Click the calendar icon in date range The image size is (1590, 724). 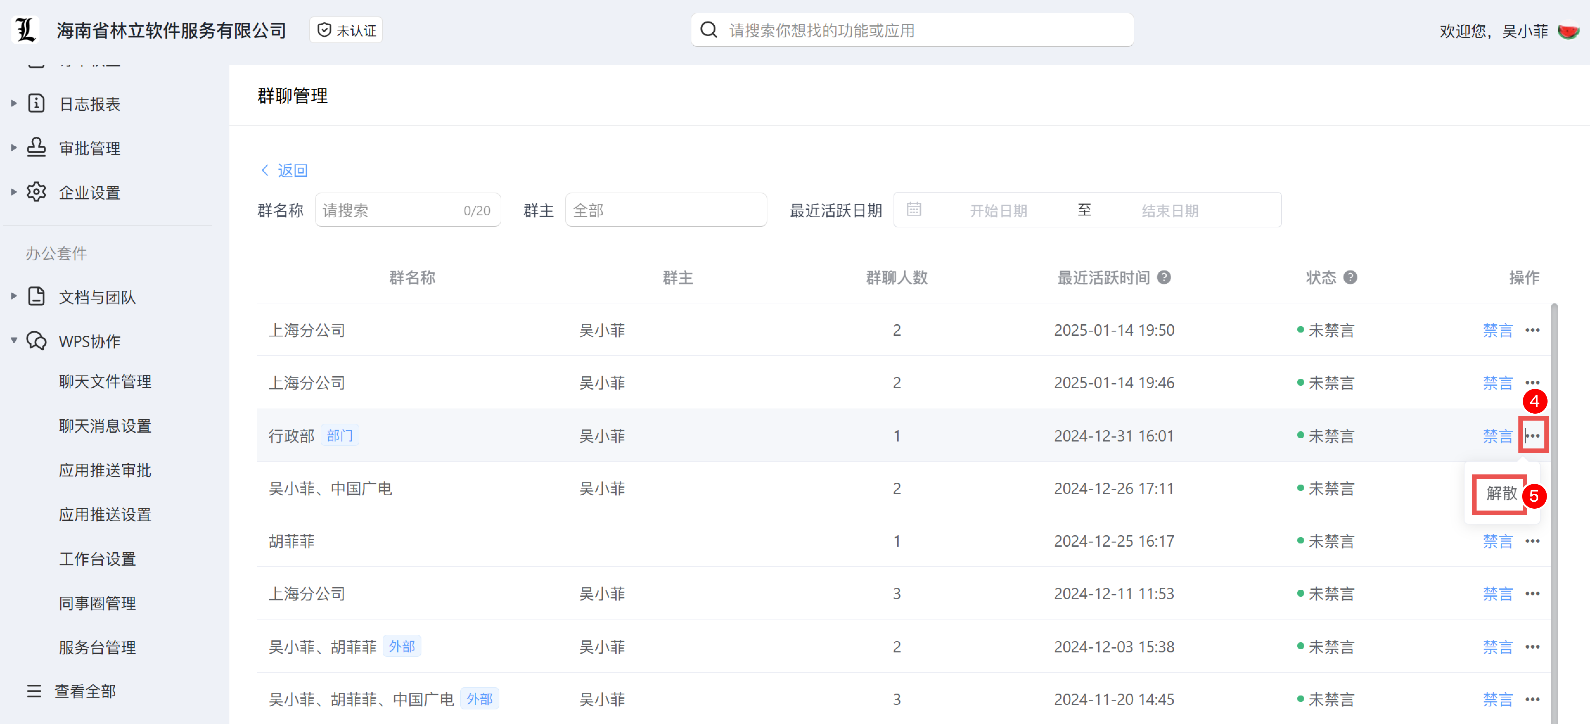pos(914,210)
